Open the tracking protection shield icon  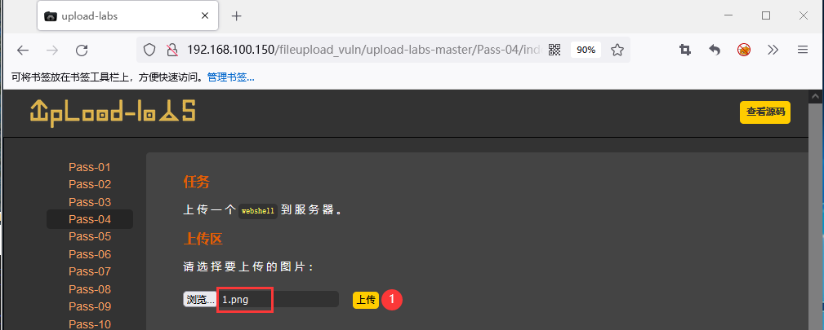pos(149,50)
